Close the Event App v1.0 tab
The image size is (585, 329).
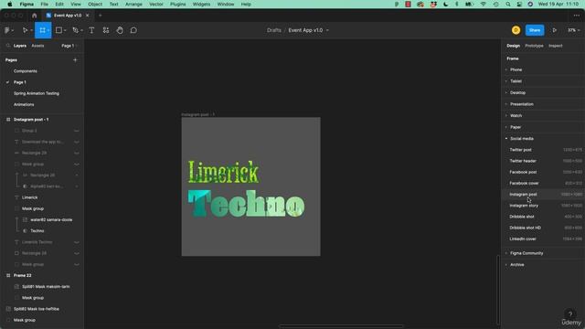[88, 16]
